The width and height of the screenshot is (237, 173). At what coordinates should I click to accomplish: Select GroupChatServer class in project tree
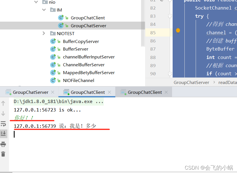[89, 26]
